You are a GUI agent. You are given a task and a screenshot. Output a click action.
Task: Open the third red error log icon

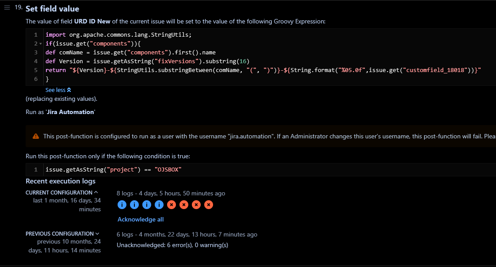196,205
